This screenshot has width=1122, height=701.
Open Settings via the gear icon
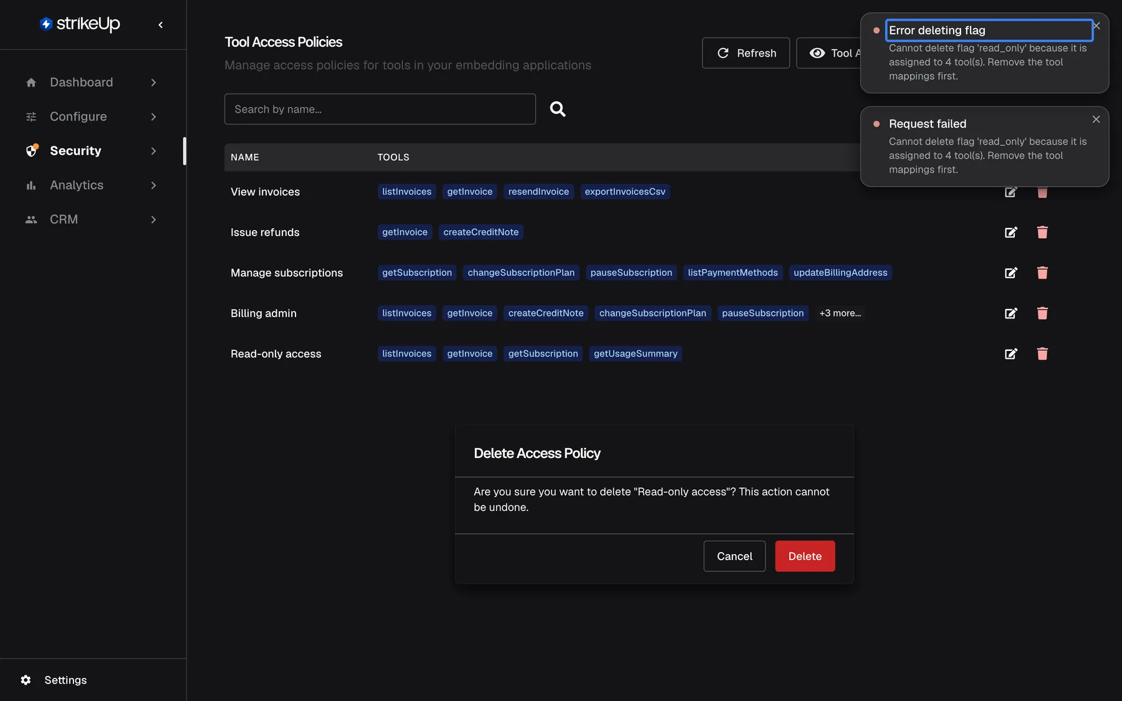click(x=26, y=680)
